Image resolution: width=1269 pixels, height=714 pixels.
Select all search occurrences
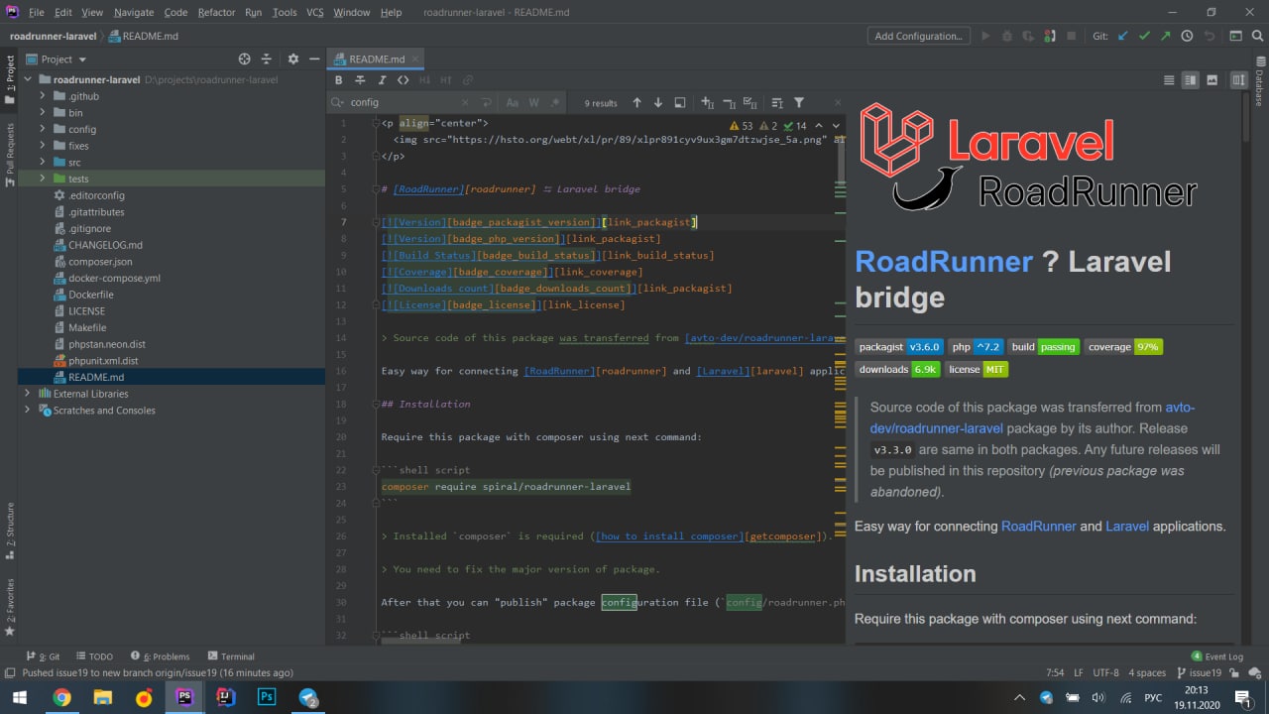(x=752, y=102)
